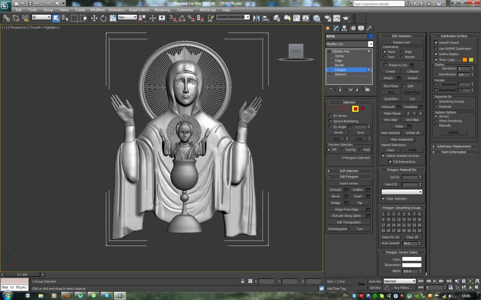Screen dimensions: 481x300
Task: Switch to the Create command panel tab
Action: [328, 28]
